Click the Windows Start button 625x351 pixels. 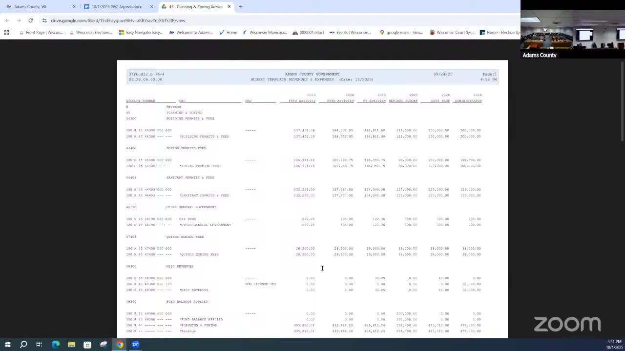tap(8, 345)
